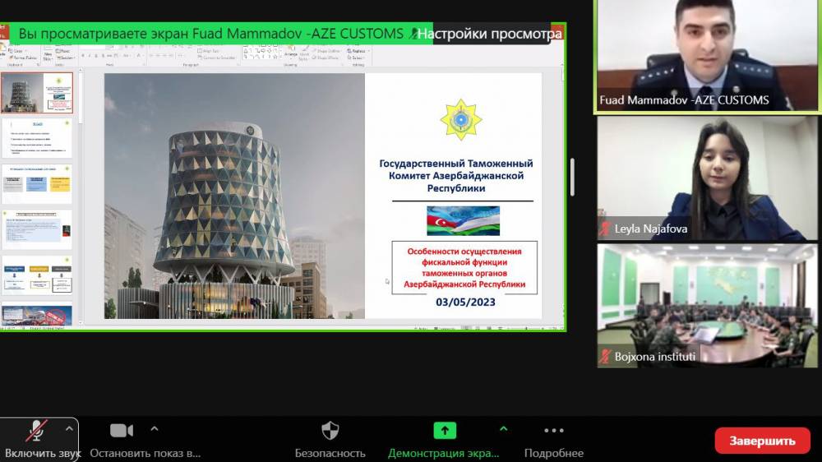Select the second slide thumbnail
This screenshot has height=462, width=822.
pos(37,138)
